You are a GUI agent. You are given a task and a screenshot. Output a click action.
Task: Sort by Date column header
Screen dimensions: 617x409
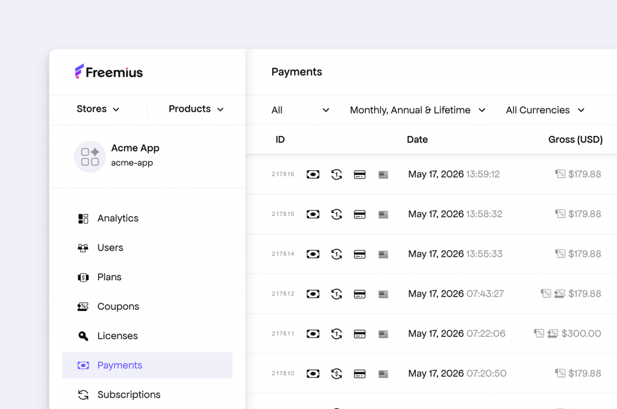[x=417, y=140]
